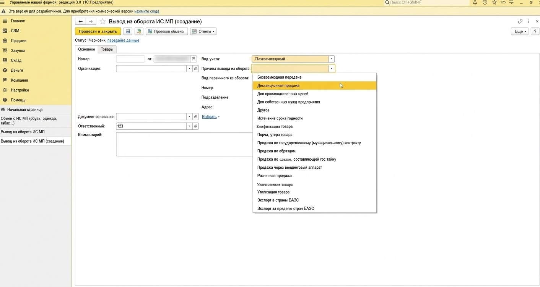Click Провести и закрыть button

coord(98,31)
